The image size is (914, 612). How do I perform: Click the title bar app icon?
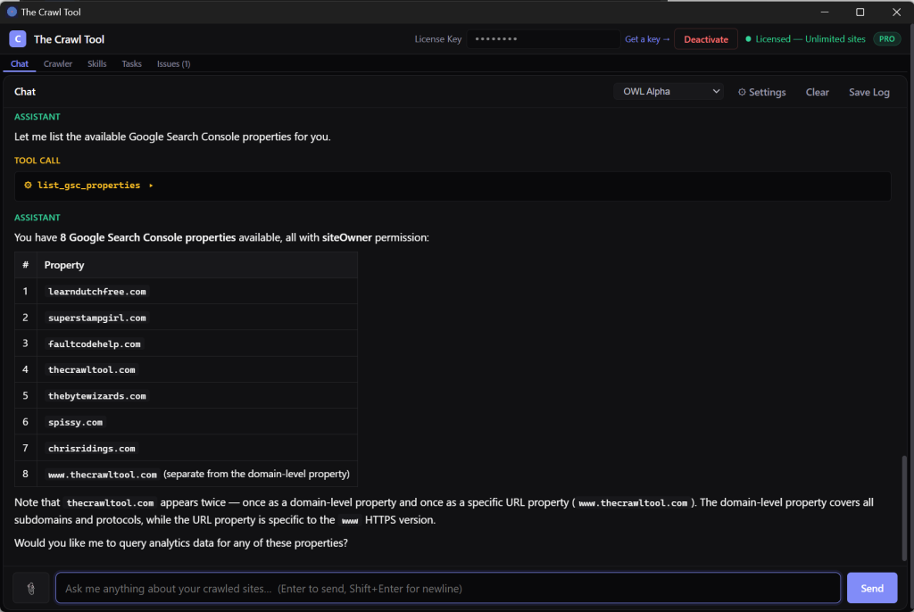pos(12,12)
